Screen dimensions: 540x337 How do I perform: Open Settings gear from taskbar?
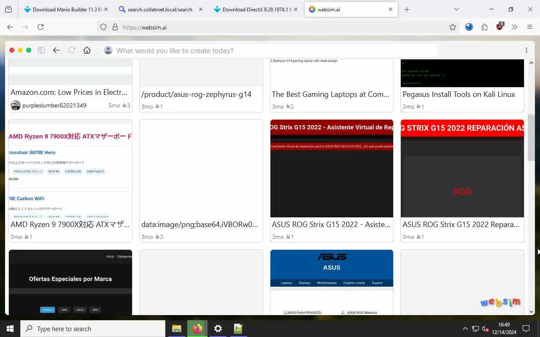click(218, 329)
